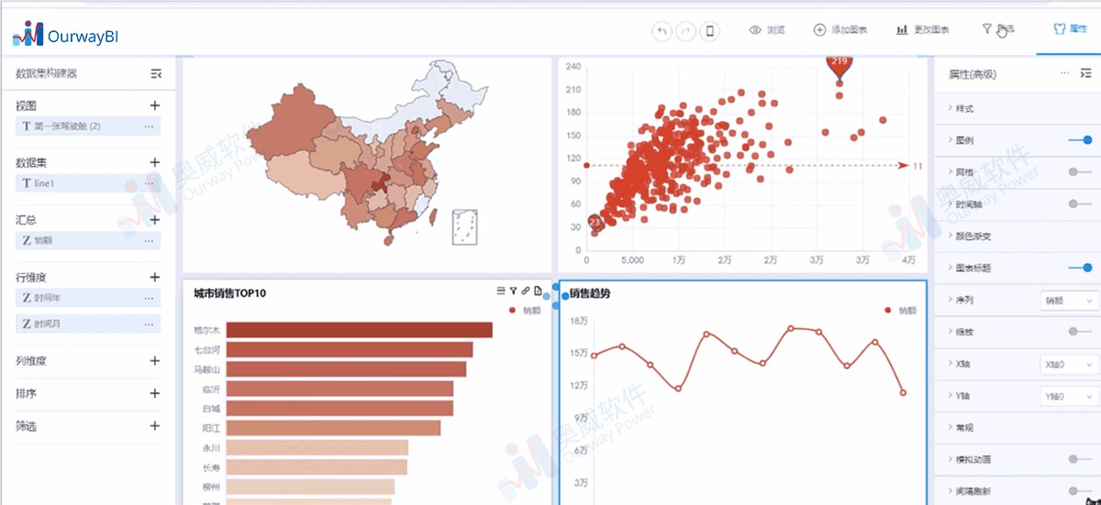
Task: Expand the 序列 series section
Action: click(960, 300)
